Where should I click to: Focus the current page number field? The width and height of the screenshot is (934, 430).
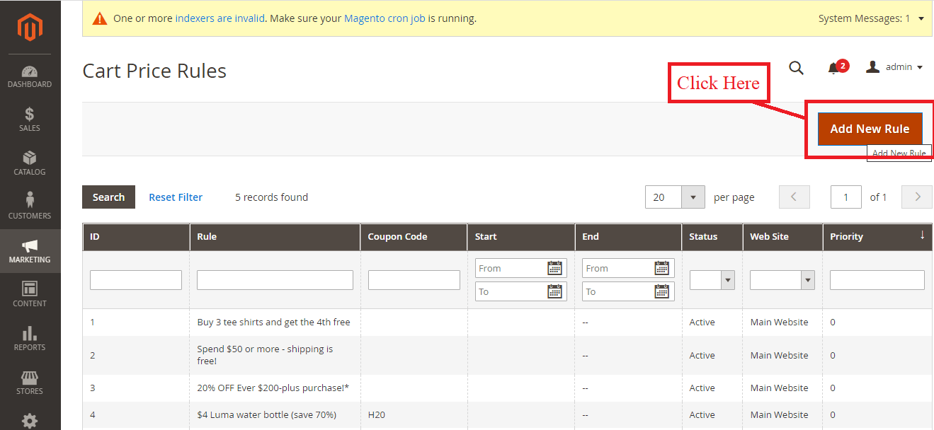846,197
